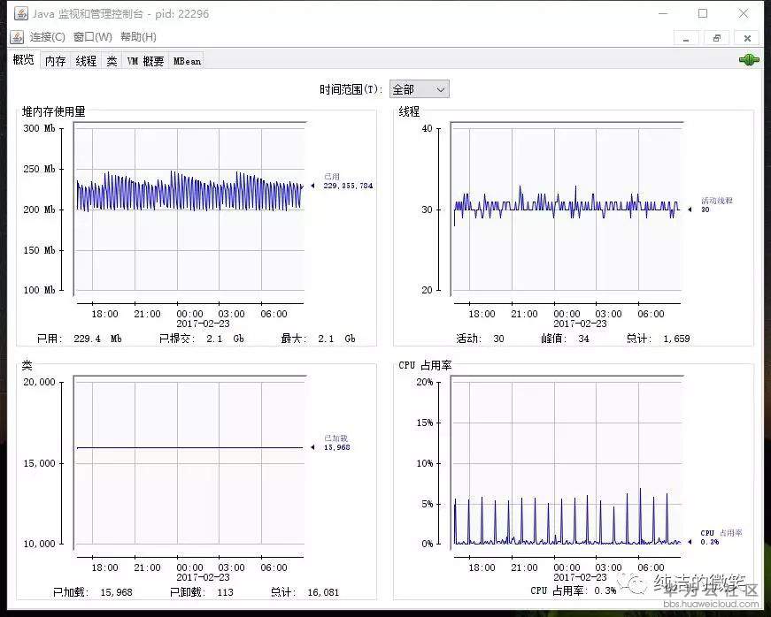The image size is (771, 617).
Task: Minimize the inner connection frame
Action: click(686, 38)
